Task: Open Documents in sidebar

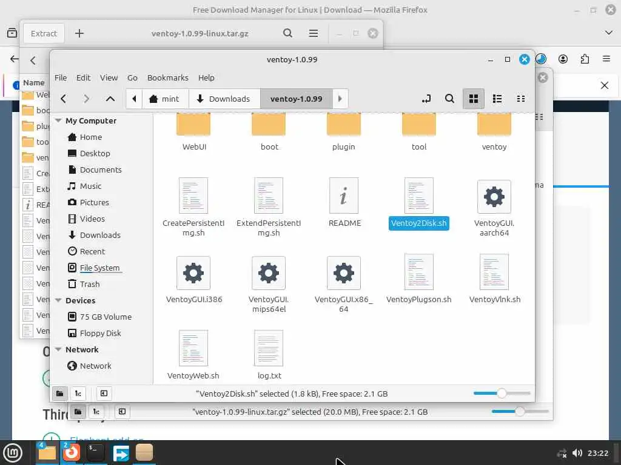Action: (101, 170)
